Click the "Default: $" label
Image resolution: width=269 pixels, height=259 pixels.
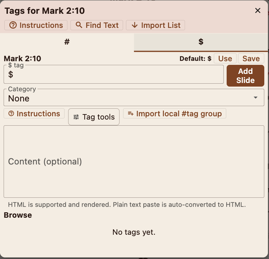point(196,59)
